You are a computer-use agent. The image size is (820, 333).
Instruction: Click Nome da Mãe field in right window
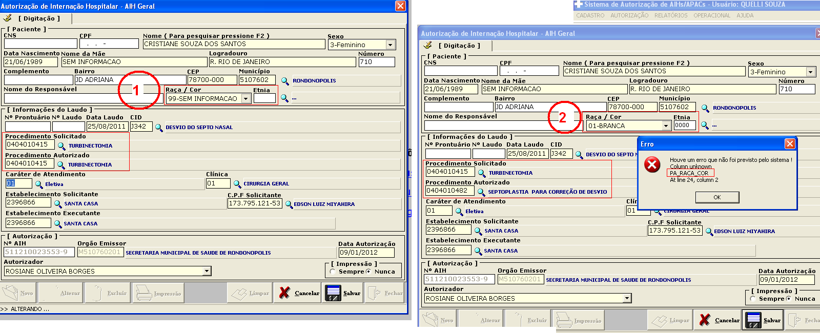(555, 89)
